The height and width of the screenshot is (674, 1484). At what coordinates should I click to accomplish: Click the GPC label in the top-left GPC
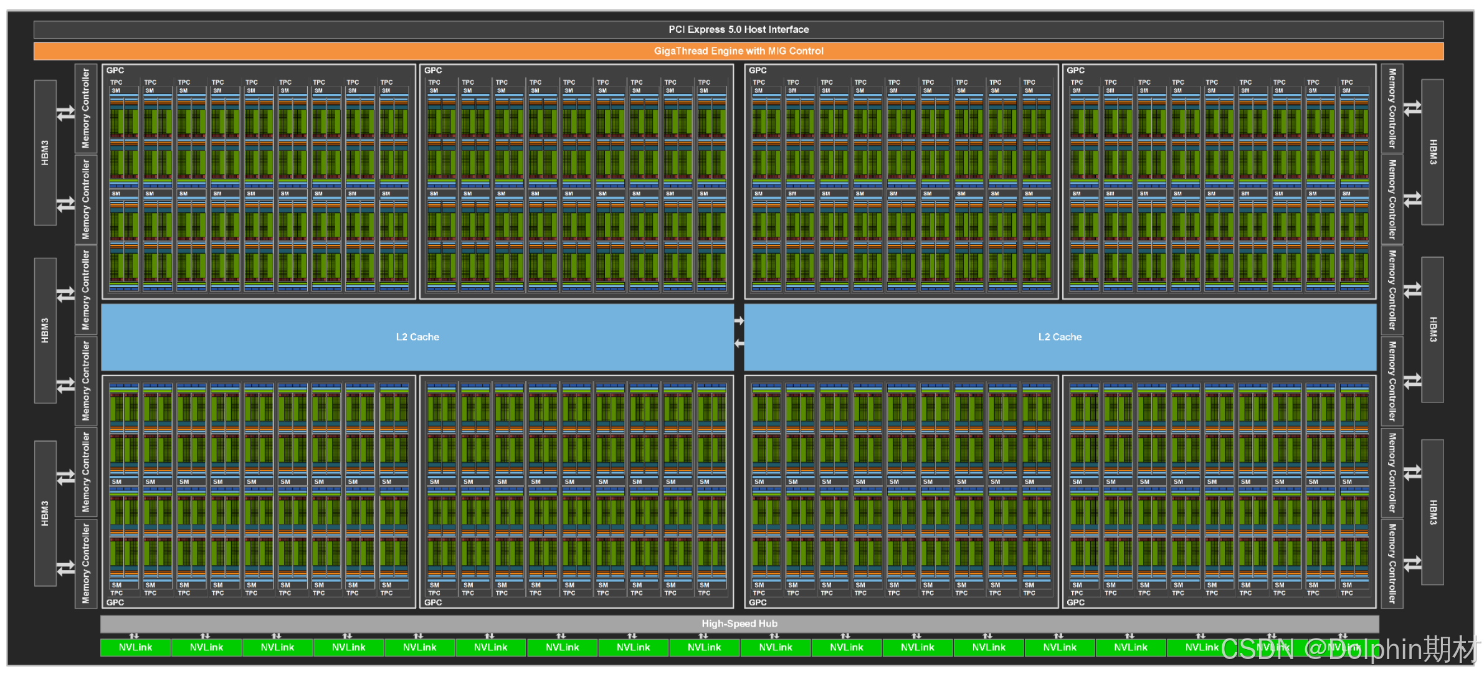point(115,70)
